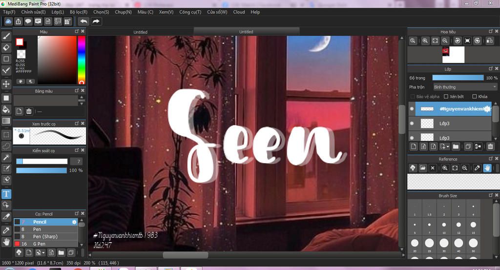
Task: Click the export/share icon in top toolbar
Action: click(18, 21)
